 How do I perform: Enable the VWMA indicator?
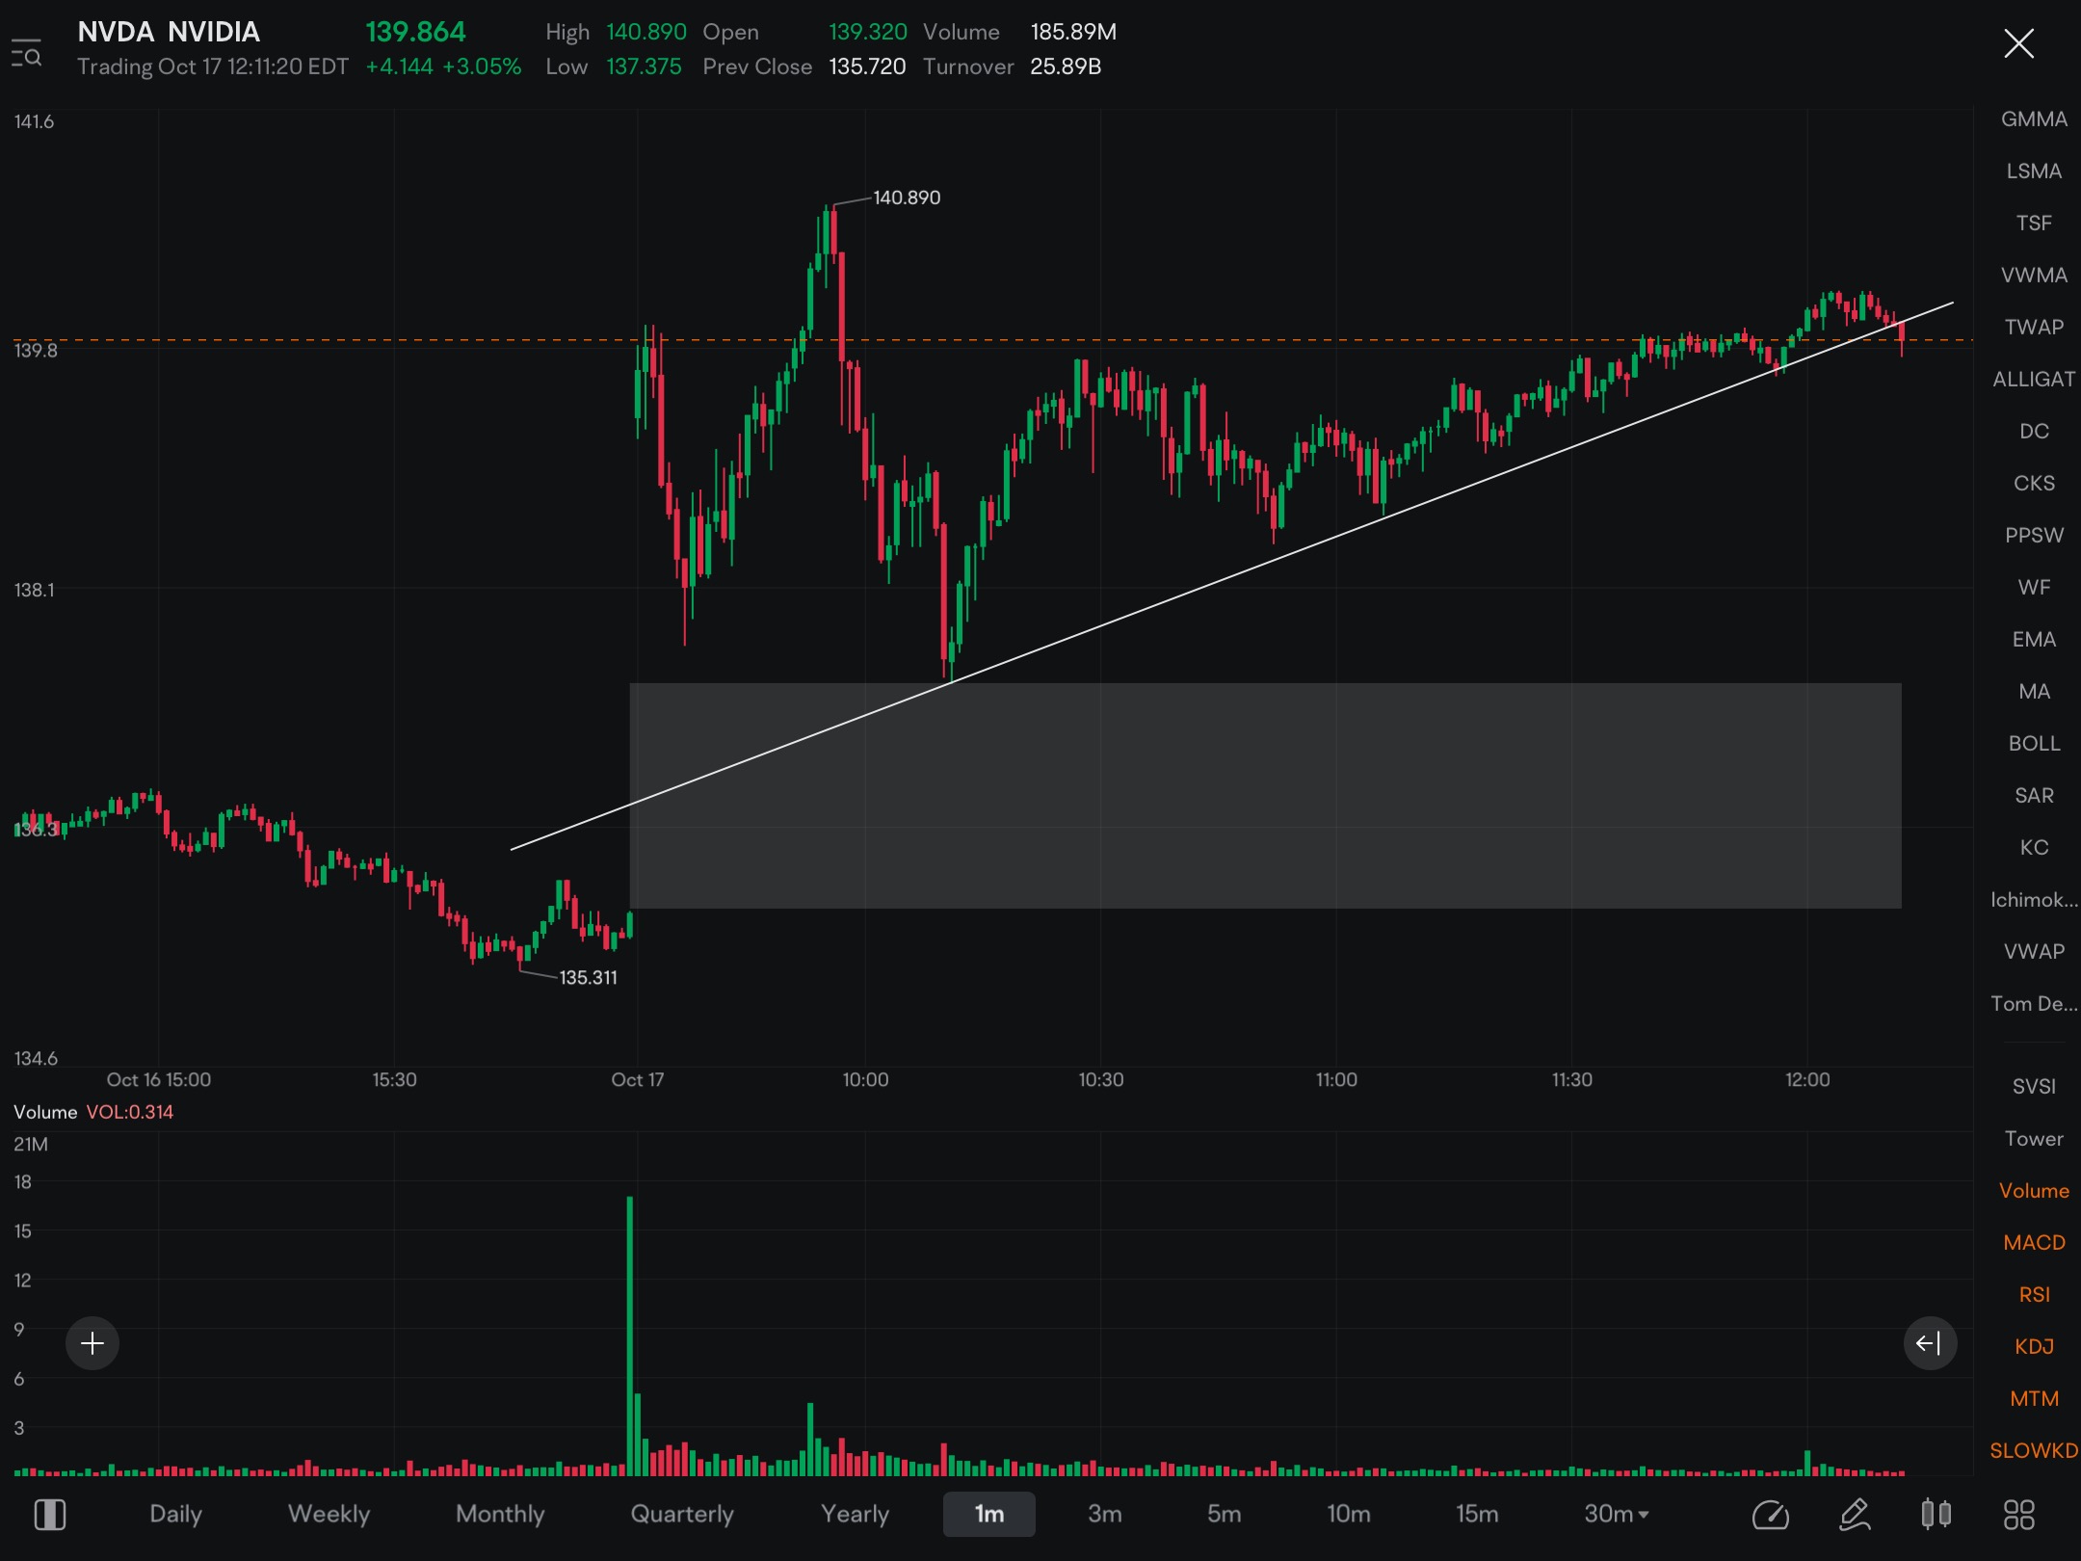pyautogui.click(x=2034, y=276)
